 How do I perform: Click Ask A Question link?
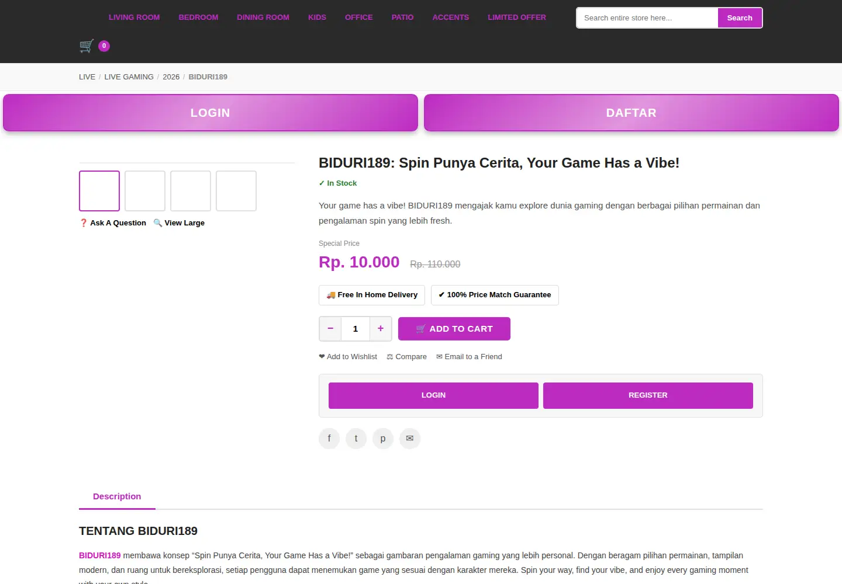point(113,223)
